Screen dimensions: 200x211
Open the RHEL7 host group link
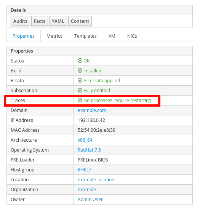(85, 170)
